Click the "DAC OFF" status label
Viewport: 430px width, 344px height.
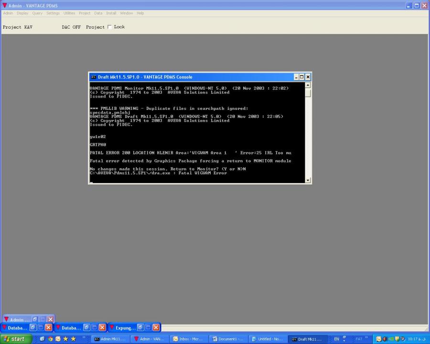pos(71,27)
